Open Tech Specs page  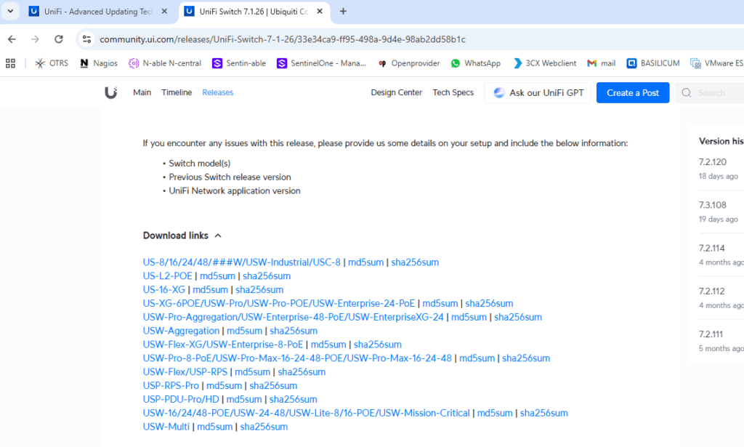point(453,92)
